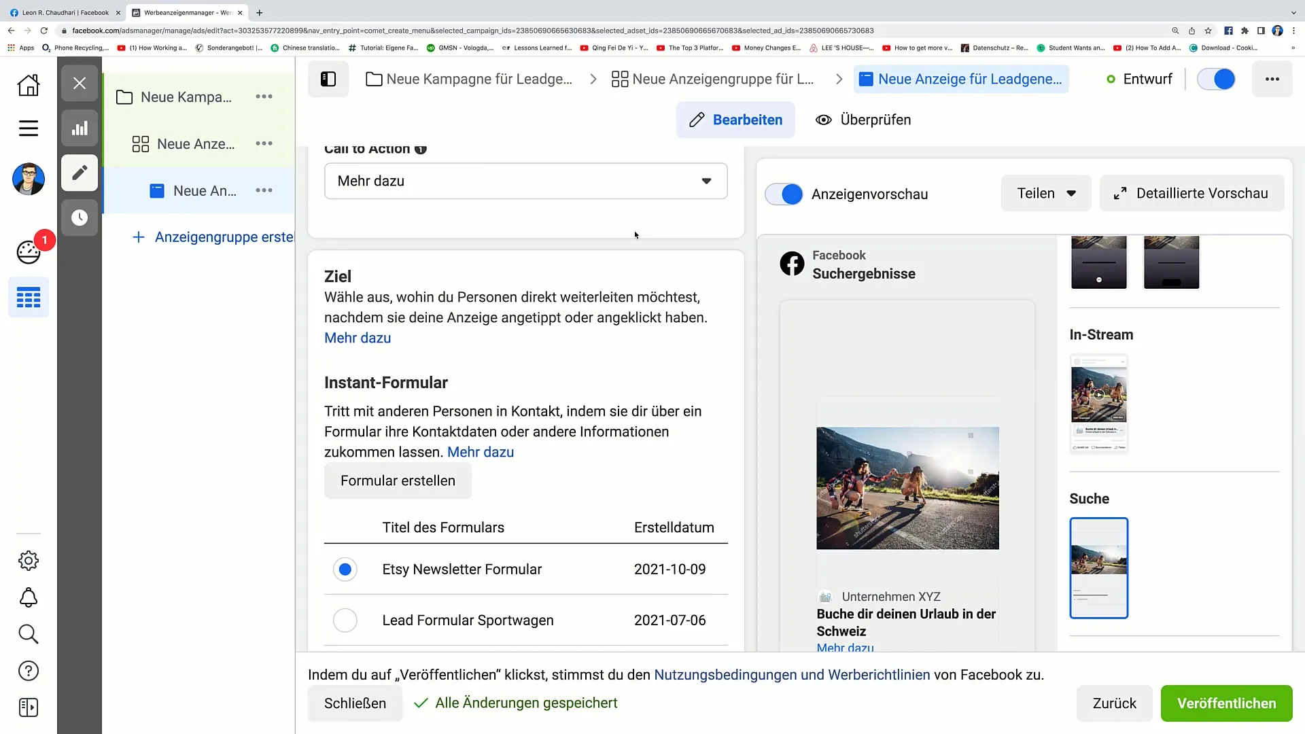Click the three-dot menu on Neue Kampa...

click(x=264, y=97)
